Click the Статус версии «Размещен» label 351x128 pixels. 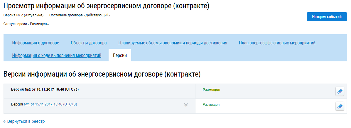click(x=26, y=24)
